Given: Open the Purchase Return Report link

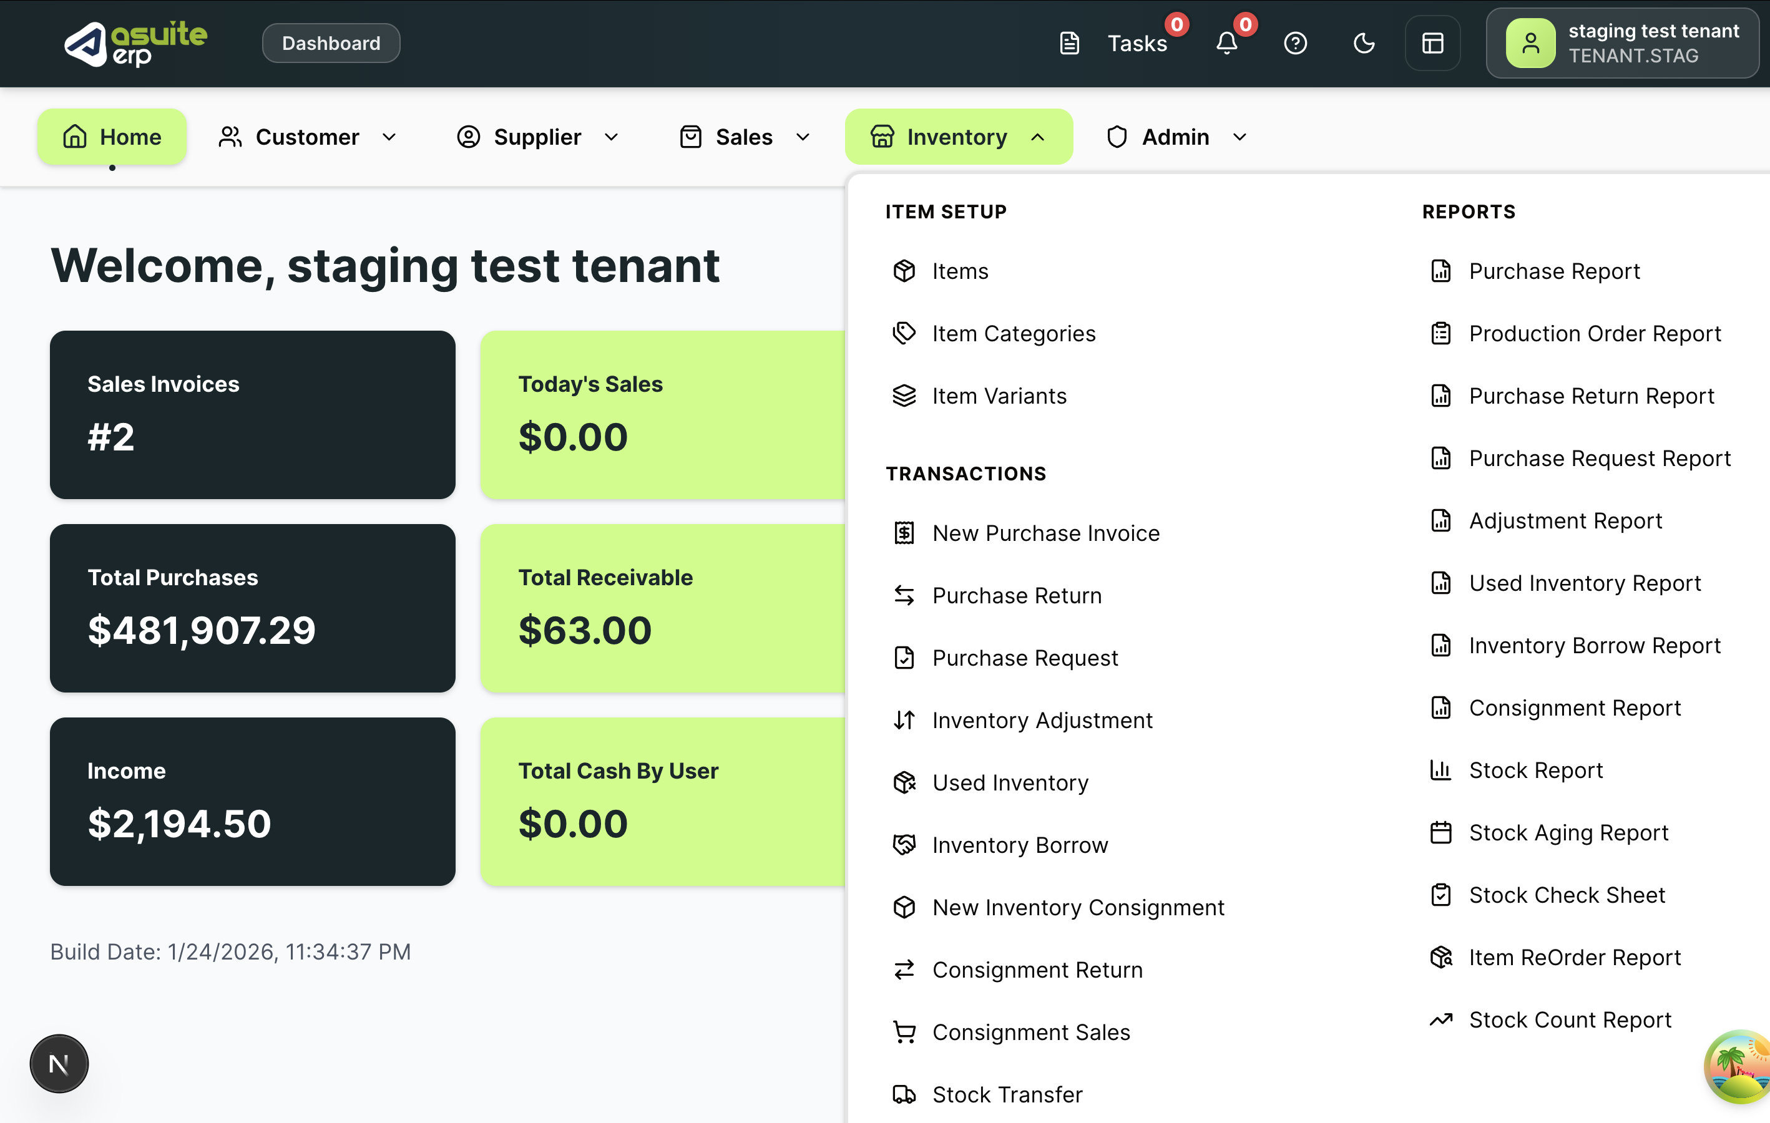Looking at the screenshot, I should point(1592,396).
